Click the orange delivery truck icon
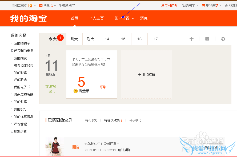The height and width of the screenshot is (157, 237). pos(75,147)
